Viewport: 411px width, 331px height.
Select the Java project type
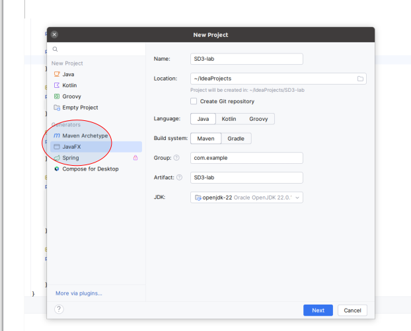pos(96,75)
